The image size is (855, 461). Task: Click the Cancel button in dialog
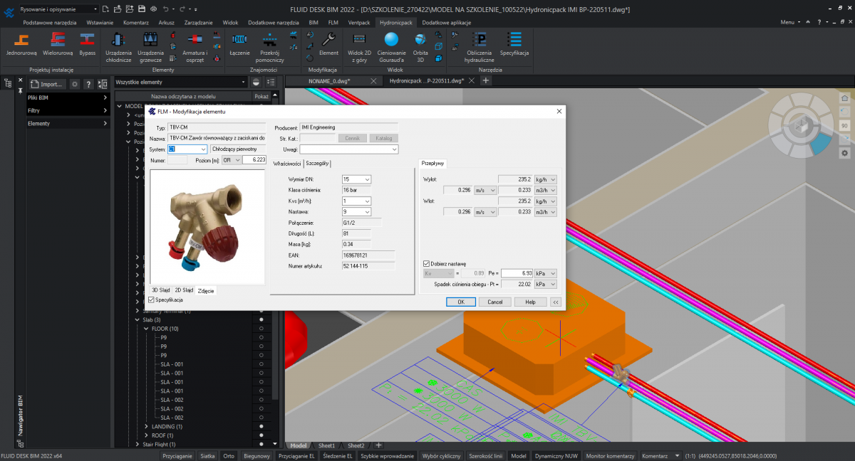coord(494,302)
